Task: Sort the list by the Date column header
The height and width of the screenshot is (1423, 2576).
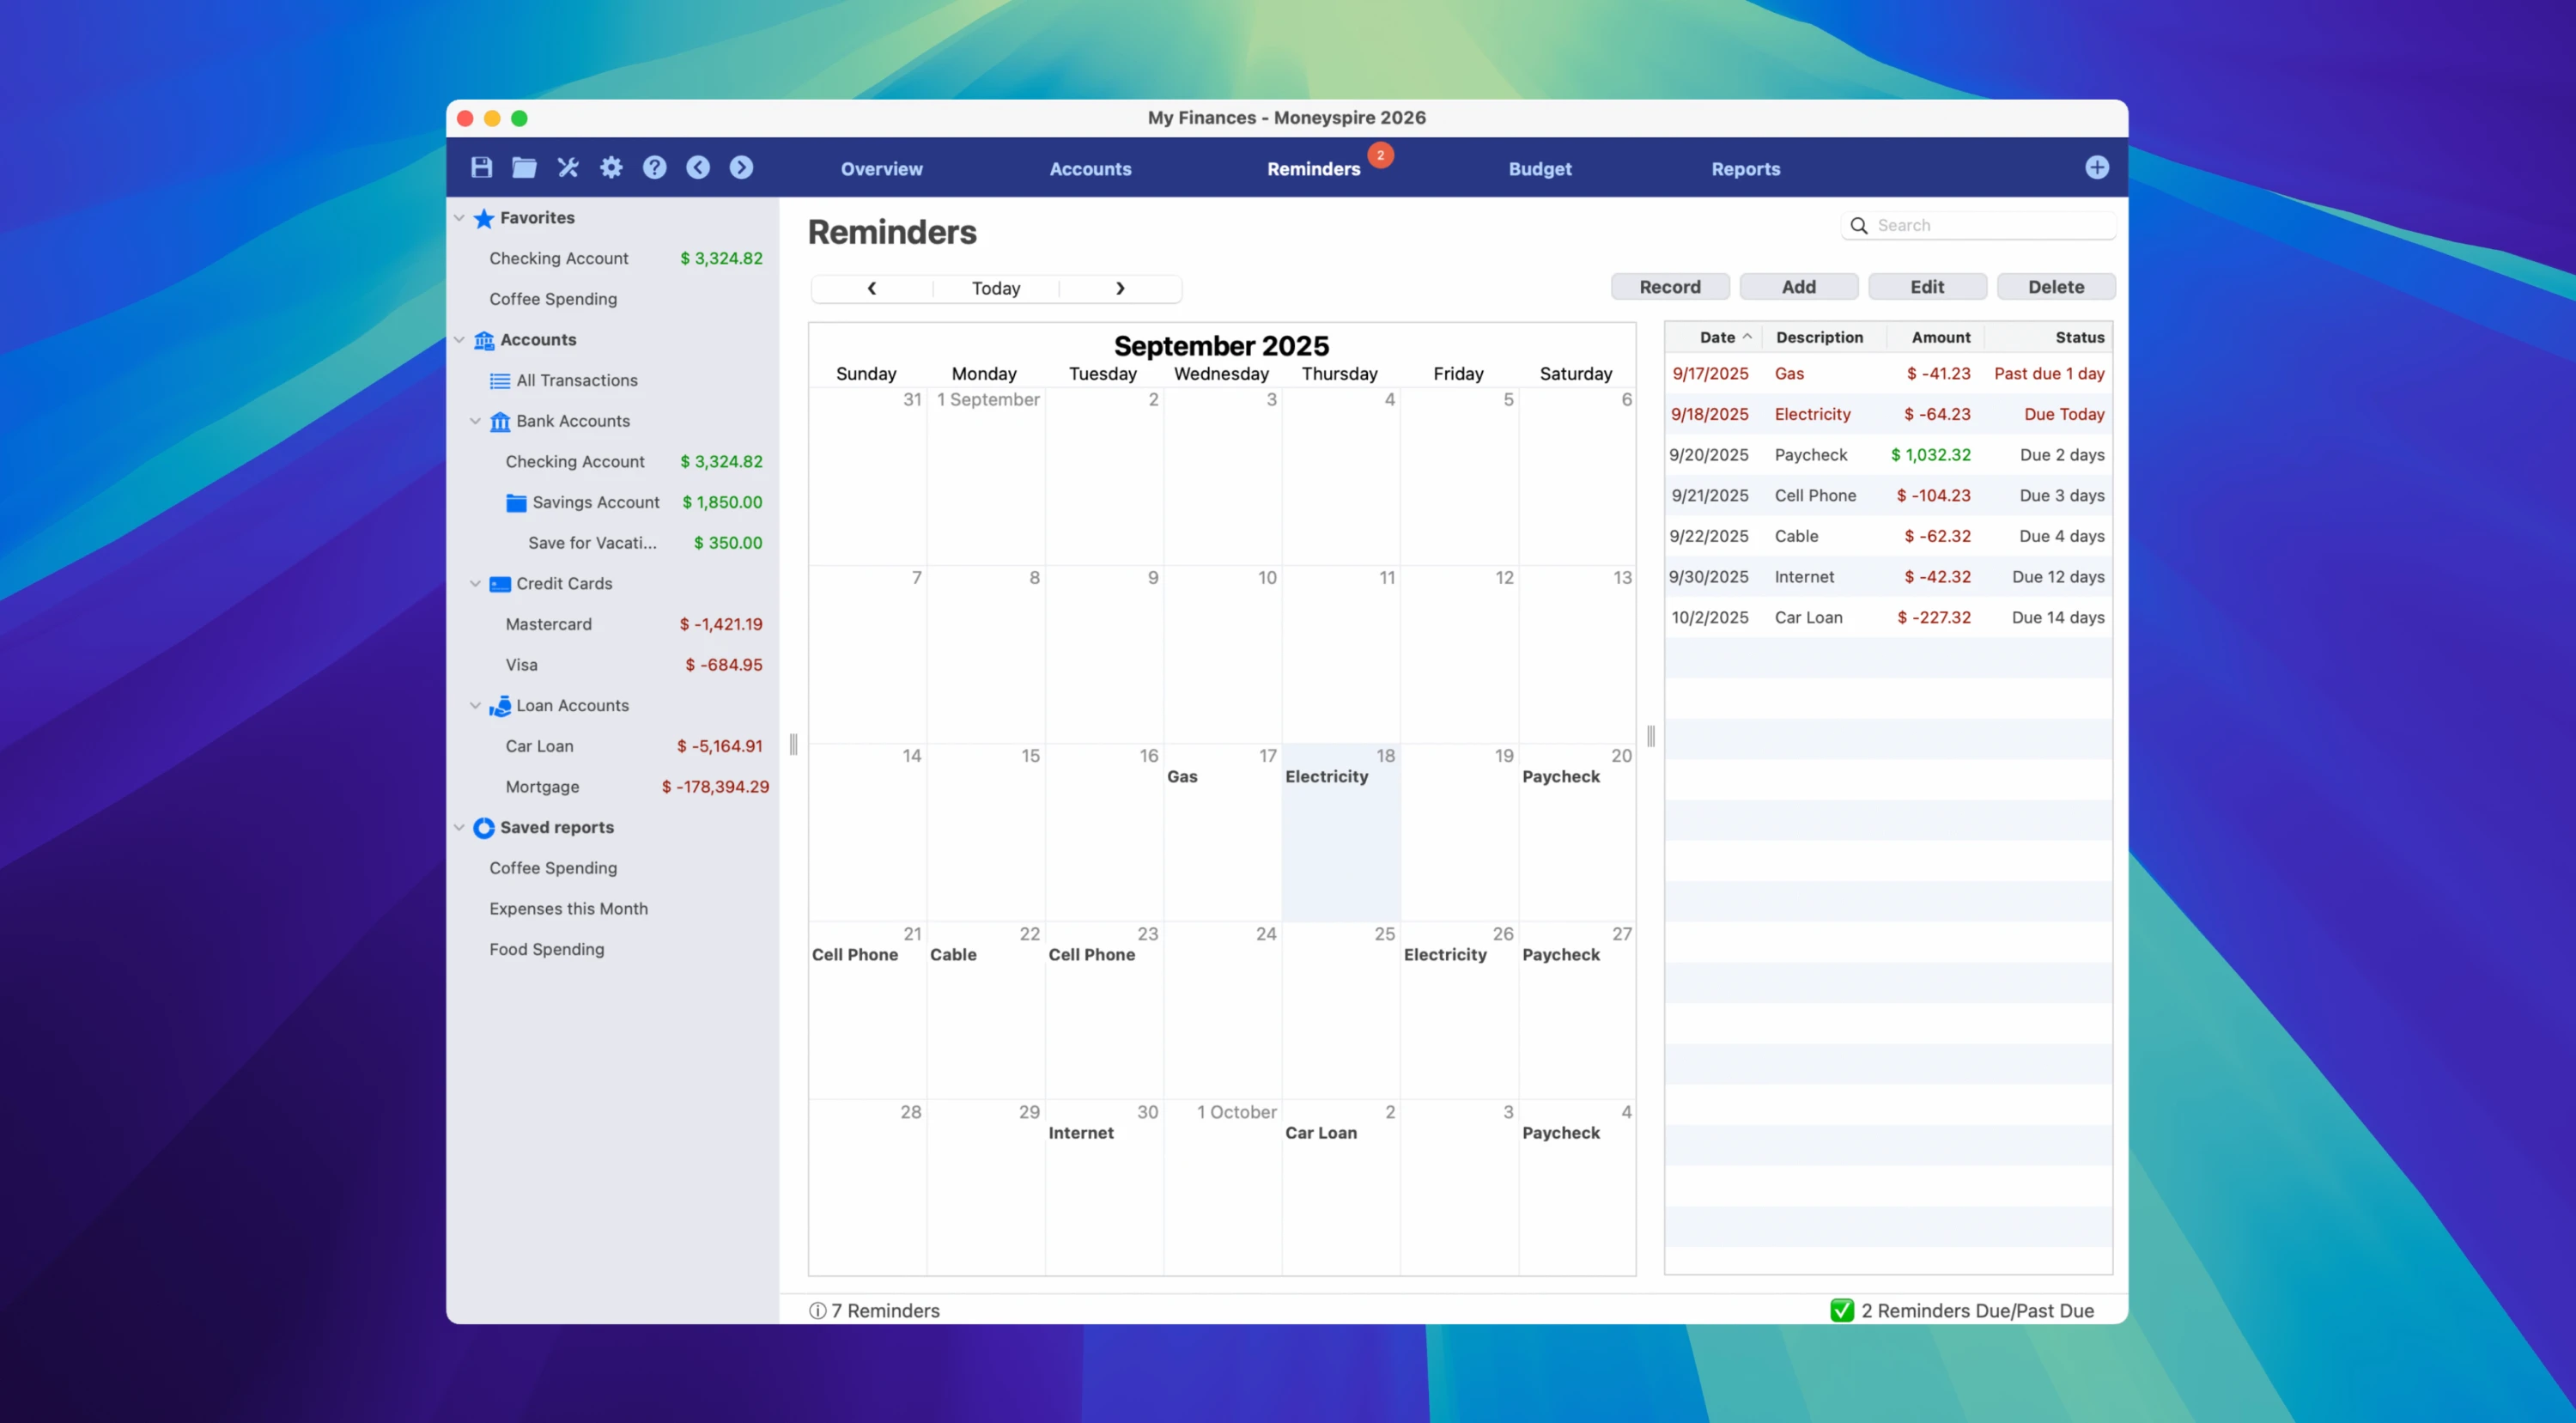Action: [x=1717, y=337]
